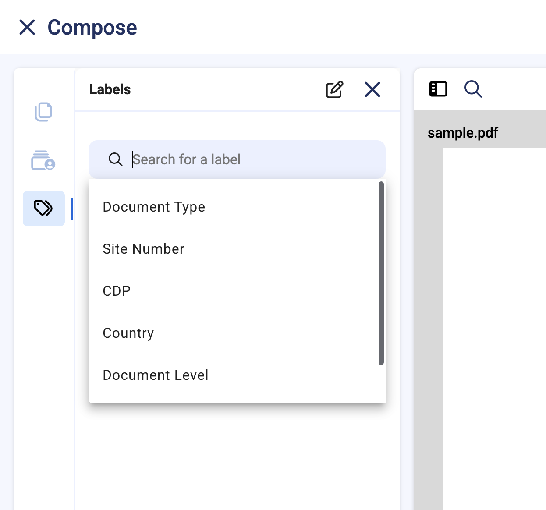Choose Site Number from the label list
The height and width of the screenshot is (510, 546).
[x=143, y=249]
